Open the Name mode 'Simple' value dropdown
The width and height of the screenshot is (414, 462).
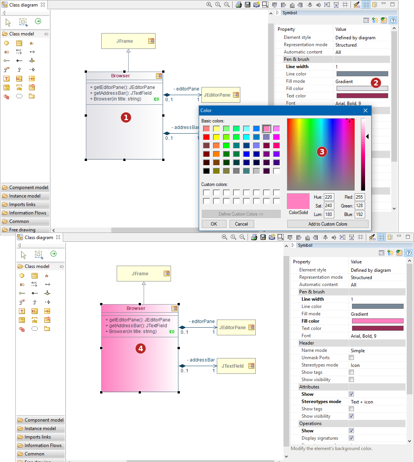tap(377, 351)
